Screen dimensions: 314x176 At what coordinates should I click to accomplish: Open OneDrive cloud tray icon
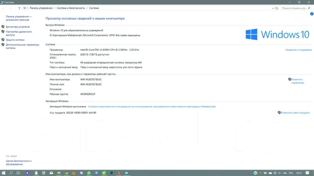(x=270, y=173)
